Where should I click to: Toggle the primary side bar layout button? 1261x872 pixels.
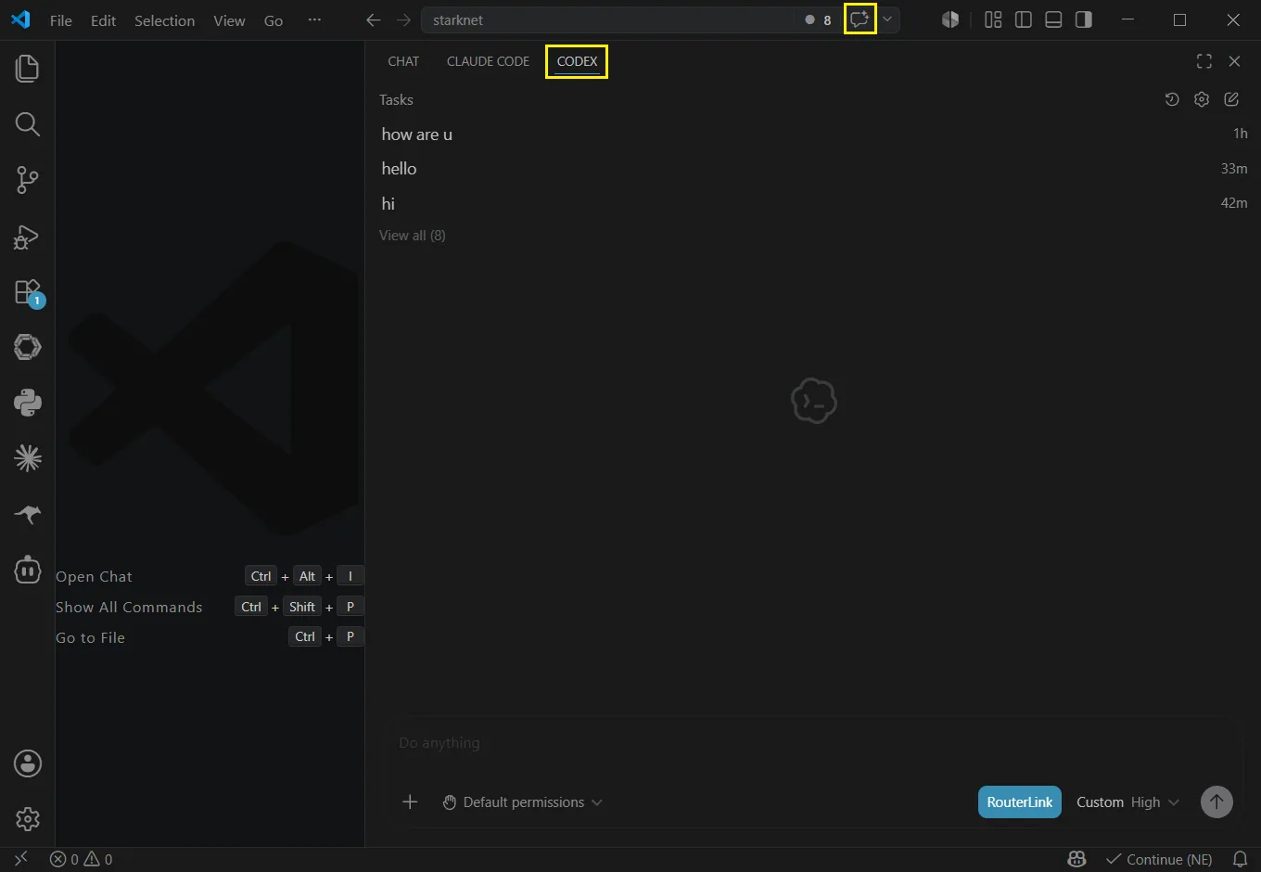pyautogui.click(x=1024, y=19)
